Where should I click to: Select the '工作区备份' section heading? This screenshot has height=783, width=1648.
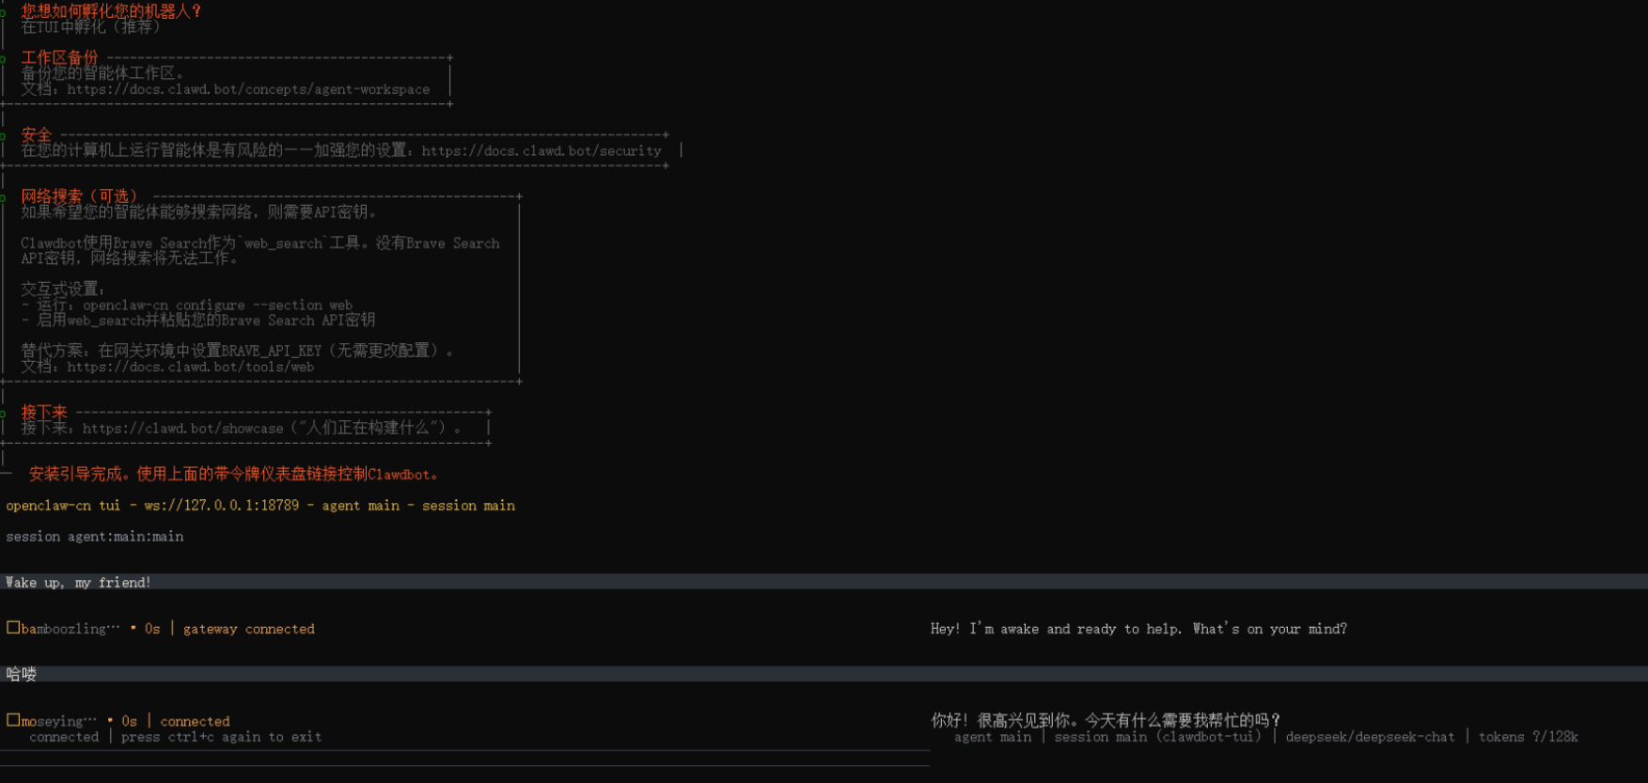click(59, 57)
